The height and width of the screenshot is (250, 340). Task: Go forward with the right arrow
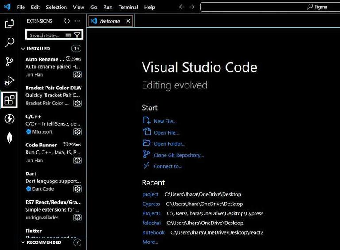click(192, 7)
